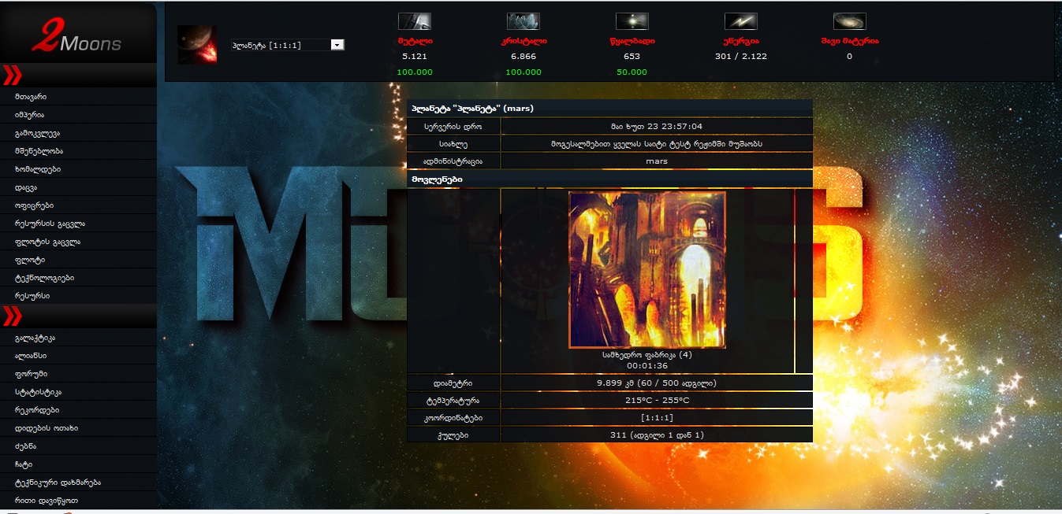Click the planet thumbnail beside the planet selector

(197, 45)
